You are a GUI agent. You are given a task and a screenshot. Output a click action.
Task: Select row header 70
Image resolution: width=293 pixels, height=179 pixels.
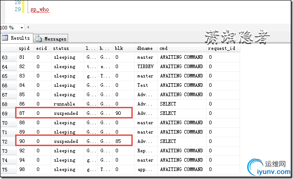[8, 123]
